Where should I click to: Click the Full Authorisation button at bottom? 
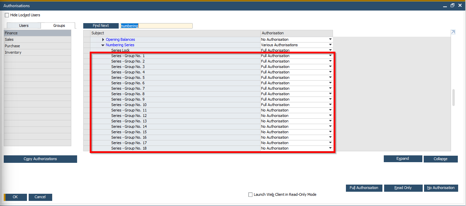(364, 188)
